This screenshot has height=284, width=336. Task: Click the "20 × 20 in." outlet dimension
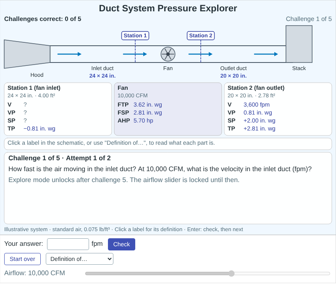click(x=234, y=76)
